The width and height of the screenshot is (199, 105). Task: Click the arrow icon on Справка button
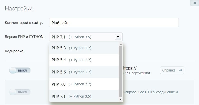(181, 70)
